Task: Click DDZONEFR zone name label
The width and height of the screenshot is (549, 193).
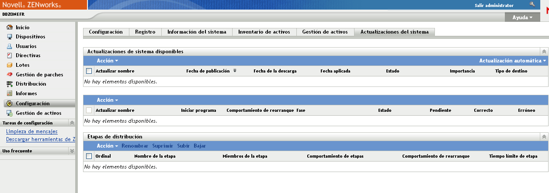Action: point(14,14)
